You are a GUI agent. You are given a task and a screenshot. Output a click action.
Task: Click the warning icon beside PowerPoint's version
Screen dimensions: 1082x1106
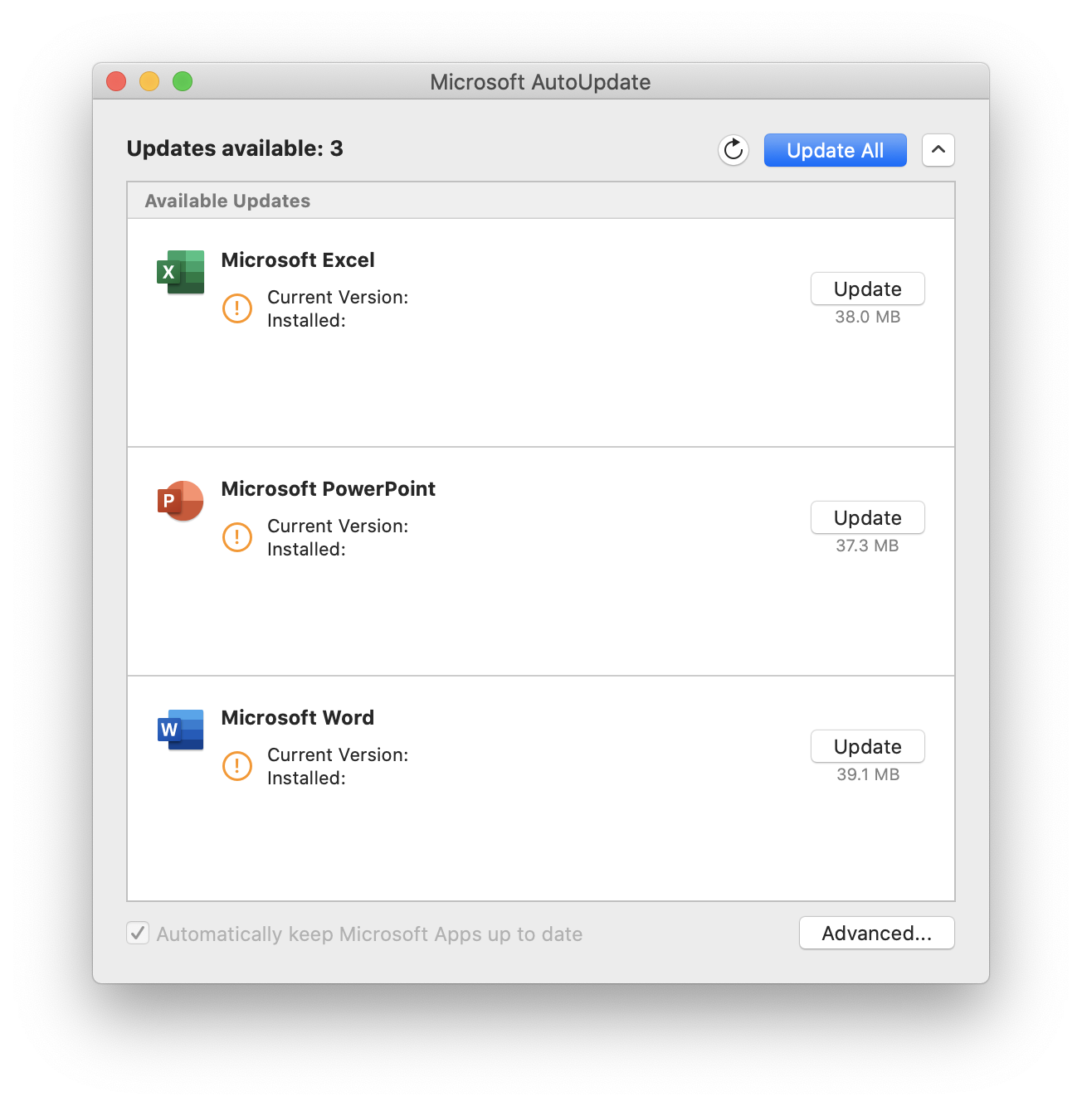236,536
